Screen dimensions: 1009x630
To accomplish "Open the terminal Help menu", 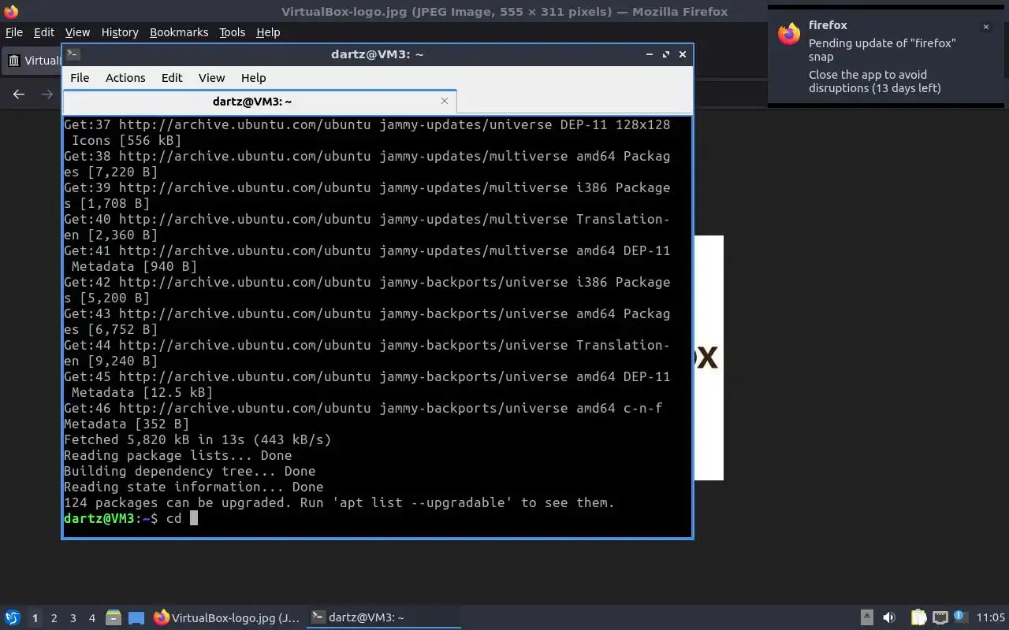I will 253,78.
